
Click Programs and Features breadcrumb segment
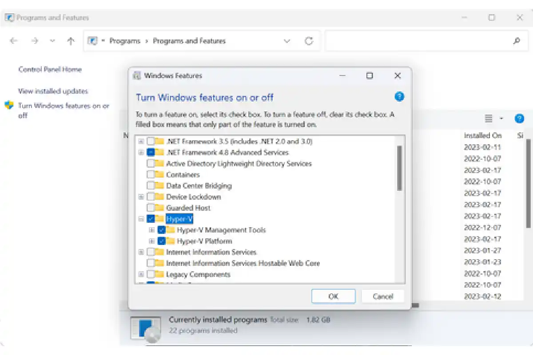coord(189,41)
